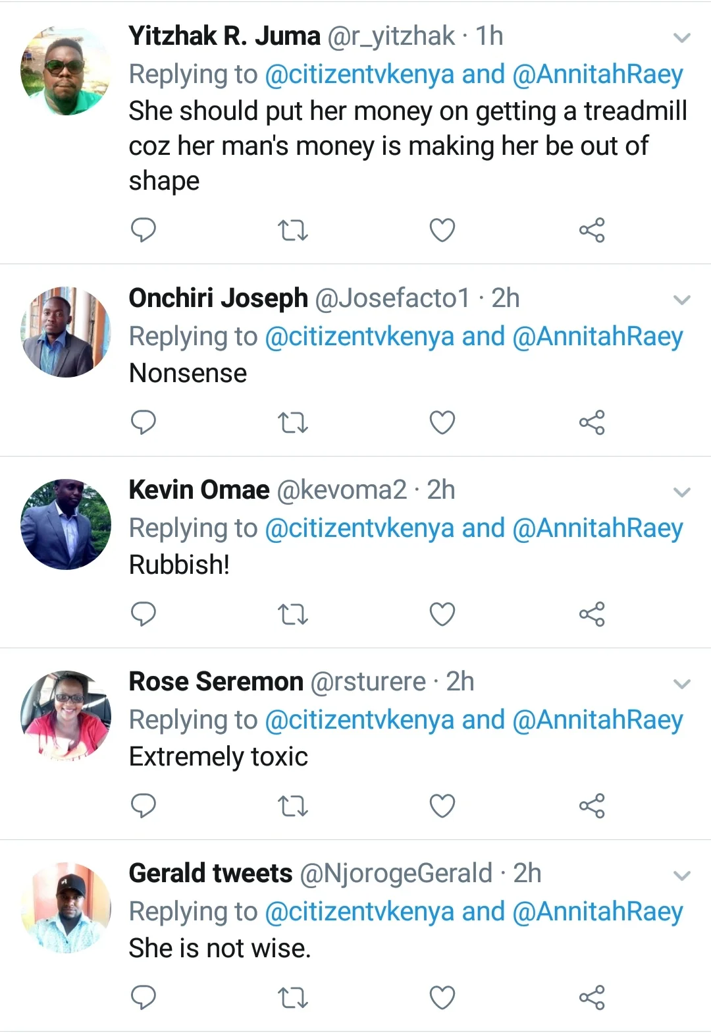Like Rose Seremon's "Extremely toxic" tweet
The width and height of the screenshot is (711, 1033).
click(442, 806)
